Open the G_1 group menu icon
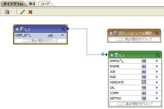 click(x=158, y=55)
